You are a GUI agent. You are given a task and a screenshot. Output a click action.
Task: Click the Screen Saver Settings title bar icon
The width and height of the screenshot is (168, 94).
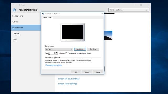pos(43,14)
